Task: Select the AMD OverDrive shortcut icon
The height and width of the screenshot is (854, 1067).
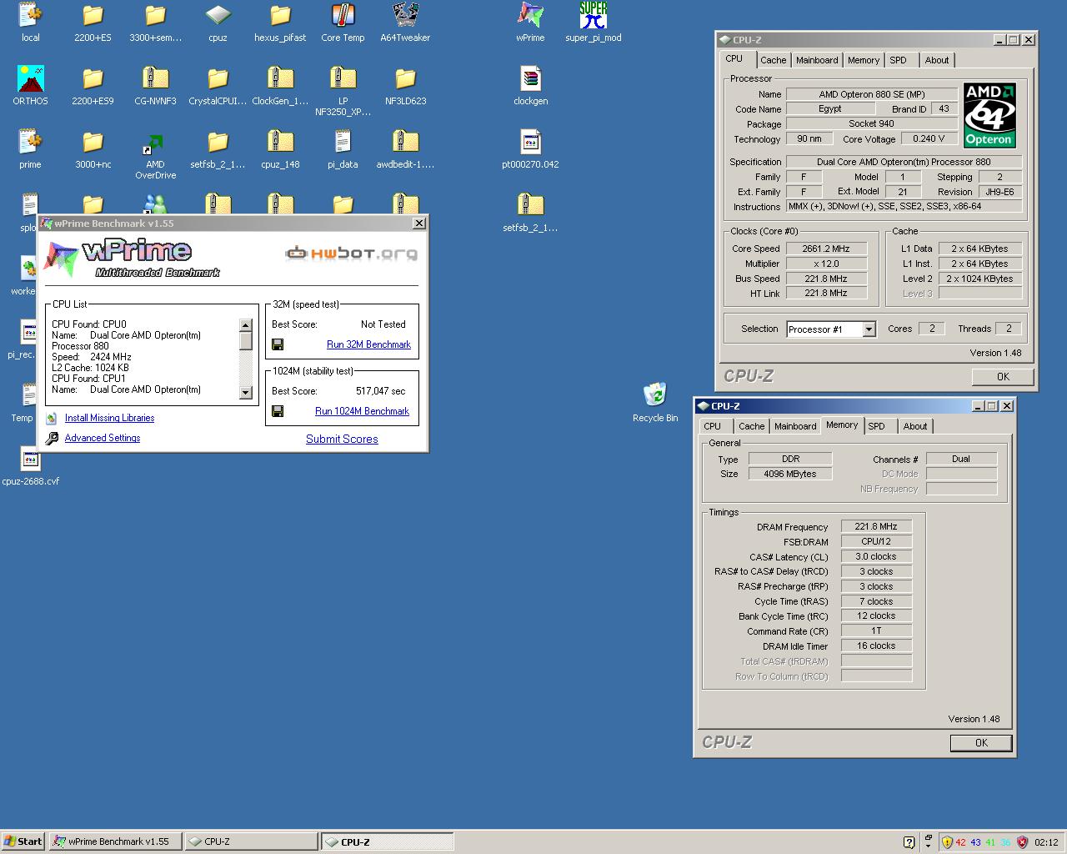Action: pos(155,155)
